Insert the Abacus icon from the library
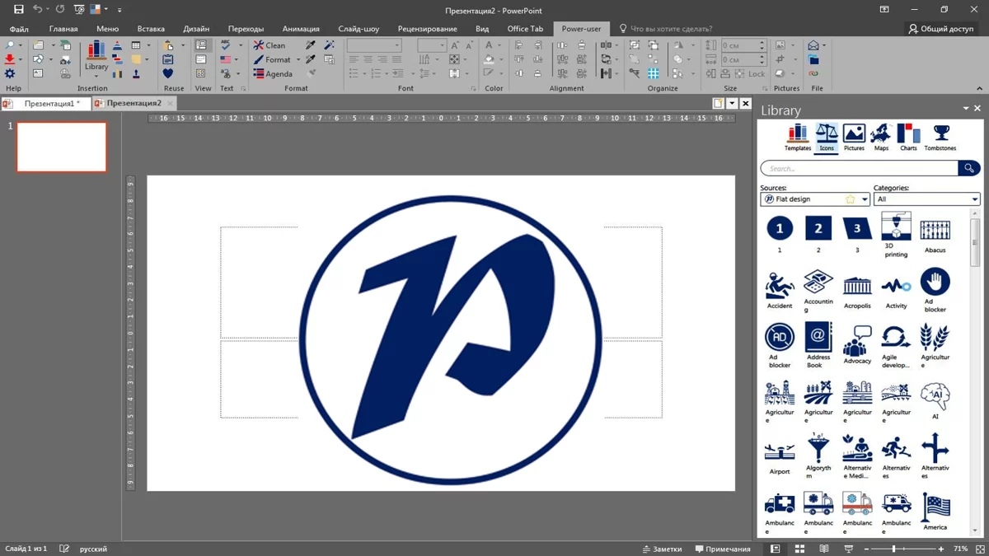This screenshot has width=989, height=556. pos(935,235)
